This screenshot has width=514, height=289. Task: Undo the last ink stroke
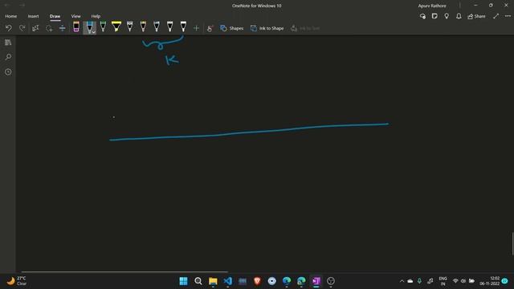(x=9, y=28)
